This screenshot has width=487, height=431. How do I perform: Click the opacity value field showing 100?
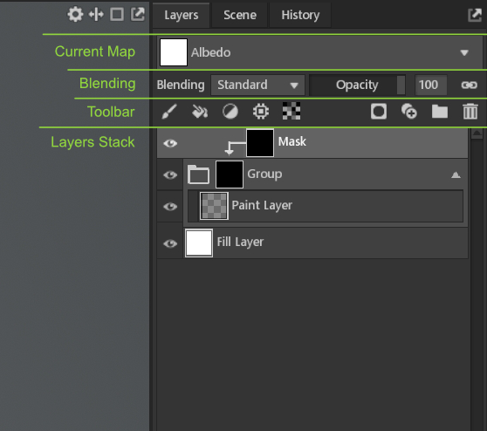431,85
